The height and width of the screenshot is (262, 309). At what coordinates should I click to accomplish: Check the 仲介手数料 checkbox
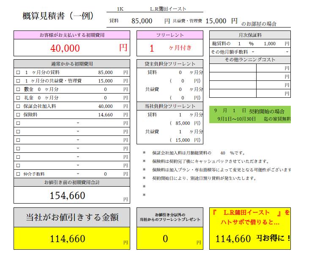[18, 174]
